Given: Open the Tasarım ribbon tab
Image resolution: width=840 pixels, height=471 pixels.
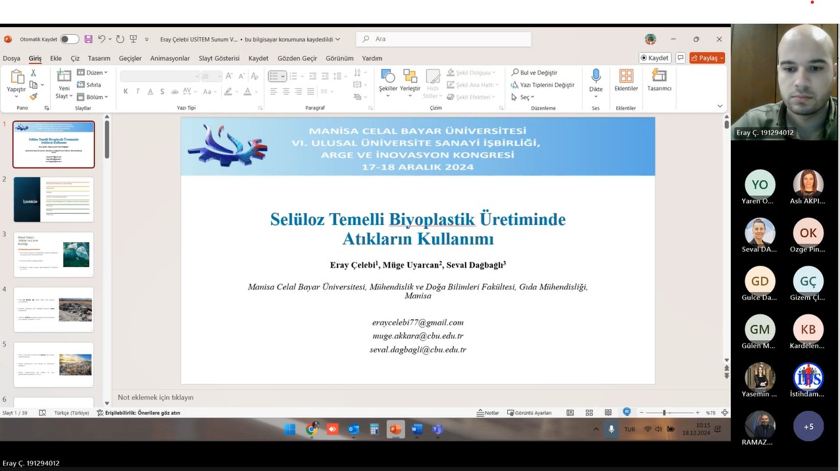Looking at the screenshot, I should (x=99, y=59).
